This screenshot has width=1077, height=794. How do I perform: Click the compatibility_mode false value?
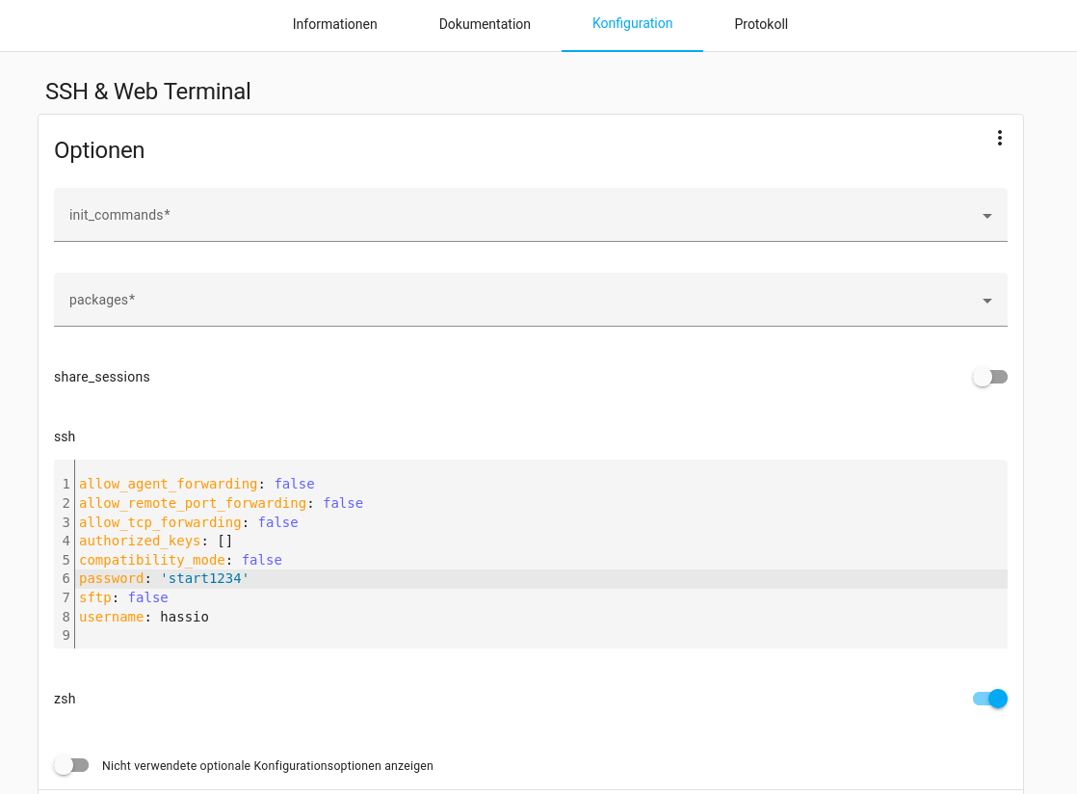261,560
